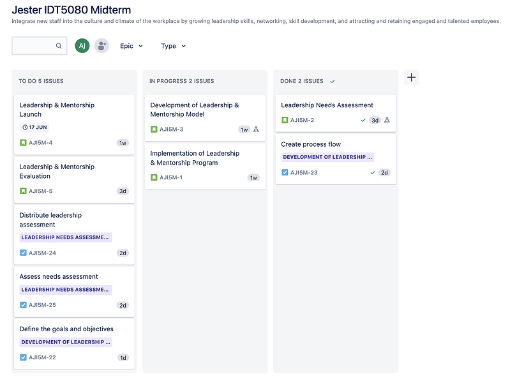Select the IN PROGRESS column header
The width and height of the screenshot is (510, 388).
click(181, 81)
